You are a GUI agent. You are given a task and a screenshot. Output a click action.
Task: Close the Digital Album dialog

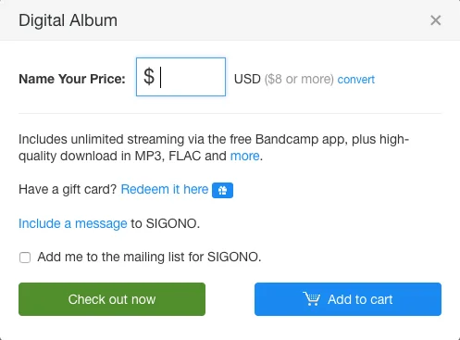point(435,20)
